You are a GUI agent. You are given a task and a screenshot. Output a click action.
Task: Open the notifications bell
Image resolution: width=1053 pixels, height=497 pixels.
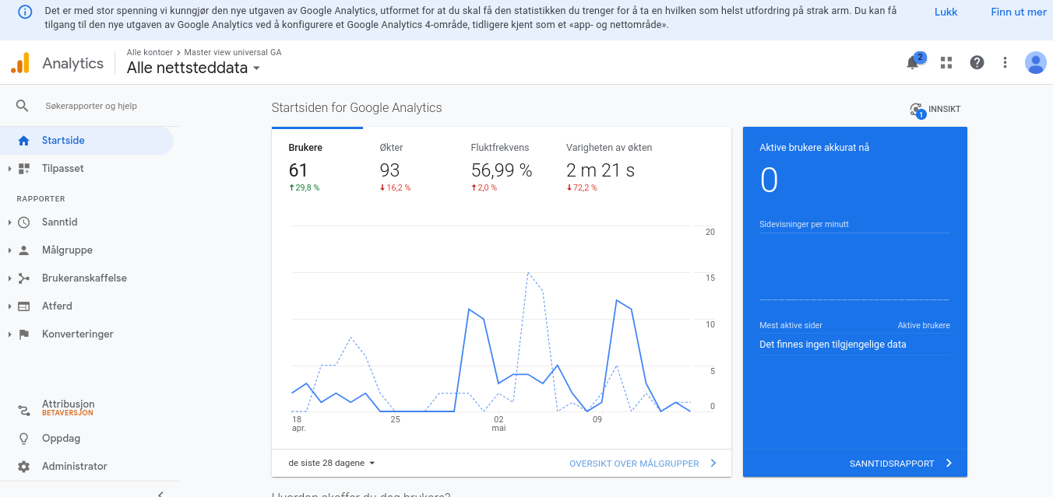pyautogui.click(x=913, y=63)
